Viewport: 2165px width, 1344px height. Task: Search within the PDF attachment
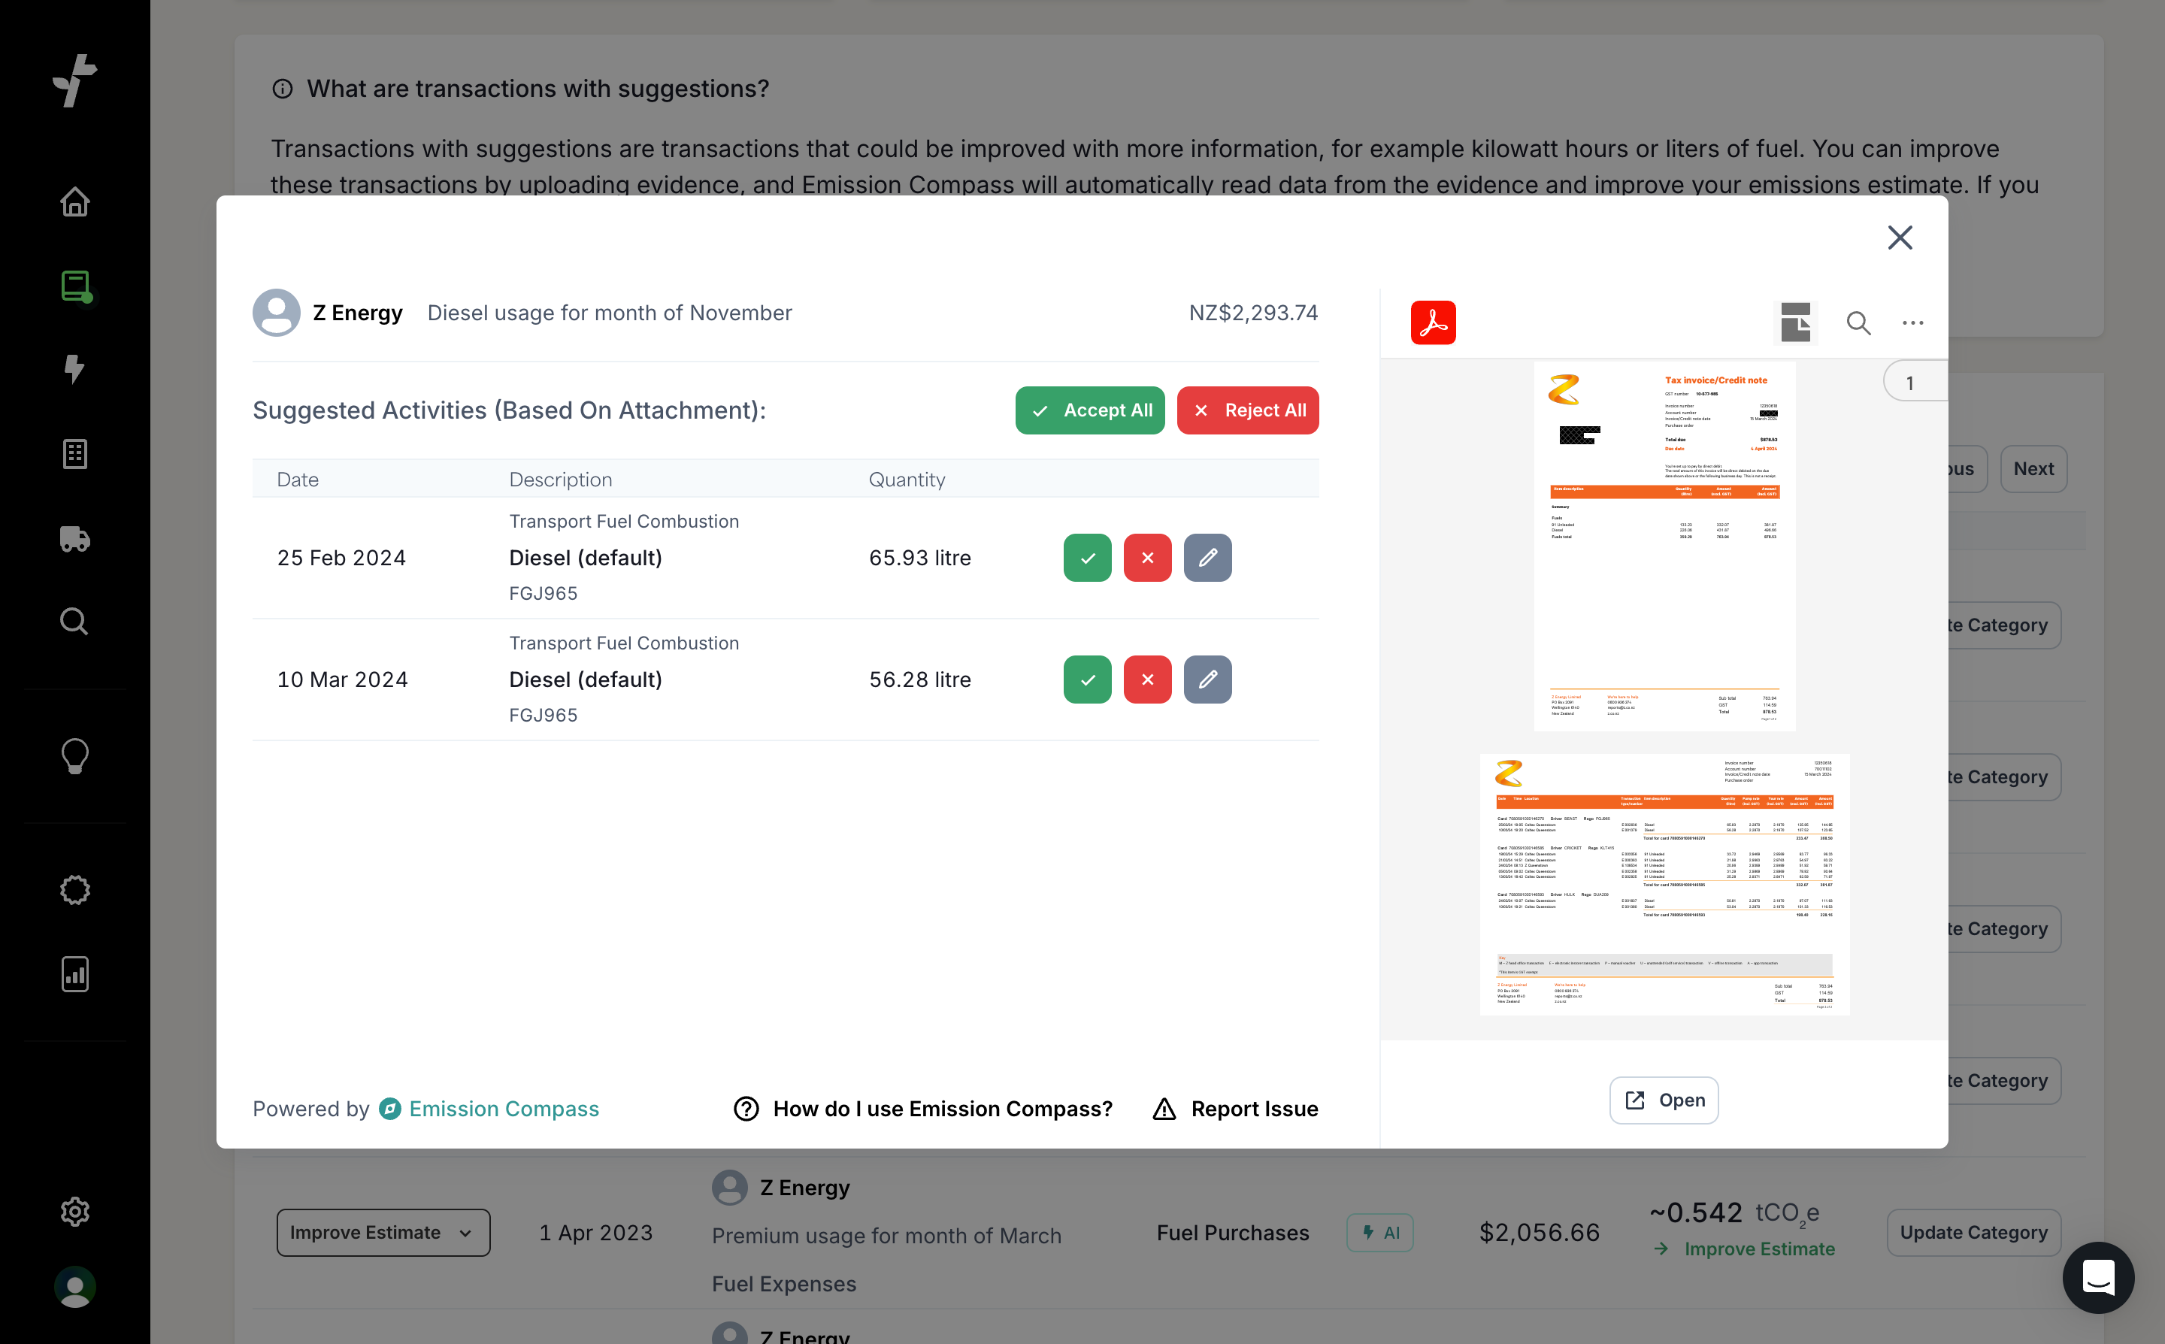(x=1858, y=322)
